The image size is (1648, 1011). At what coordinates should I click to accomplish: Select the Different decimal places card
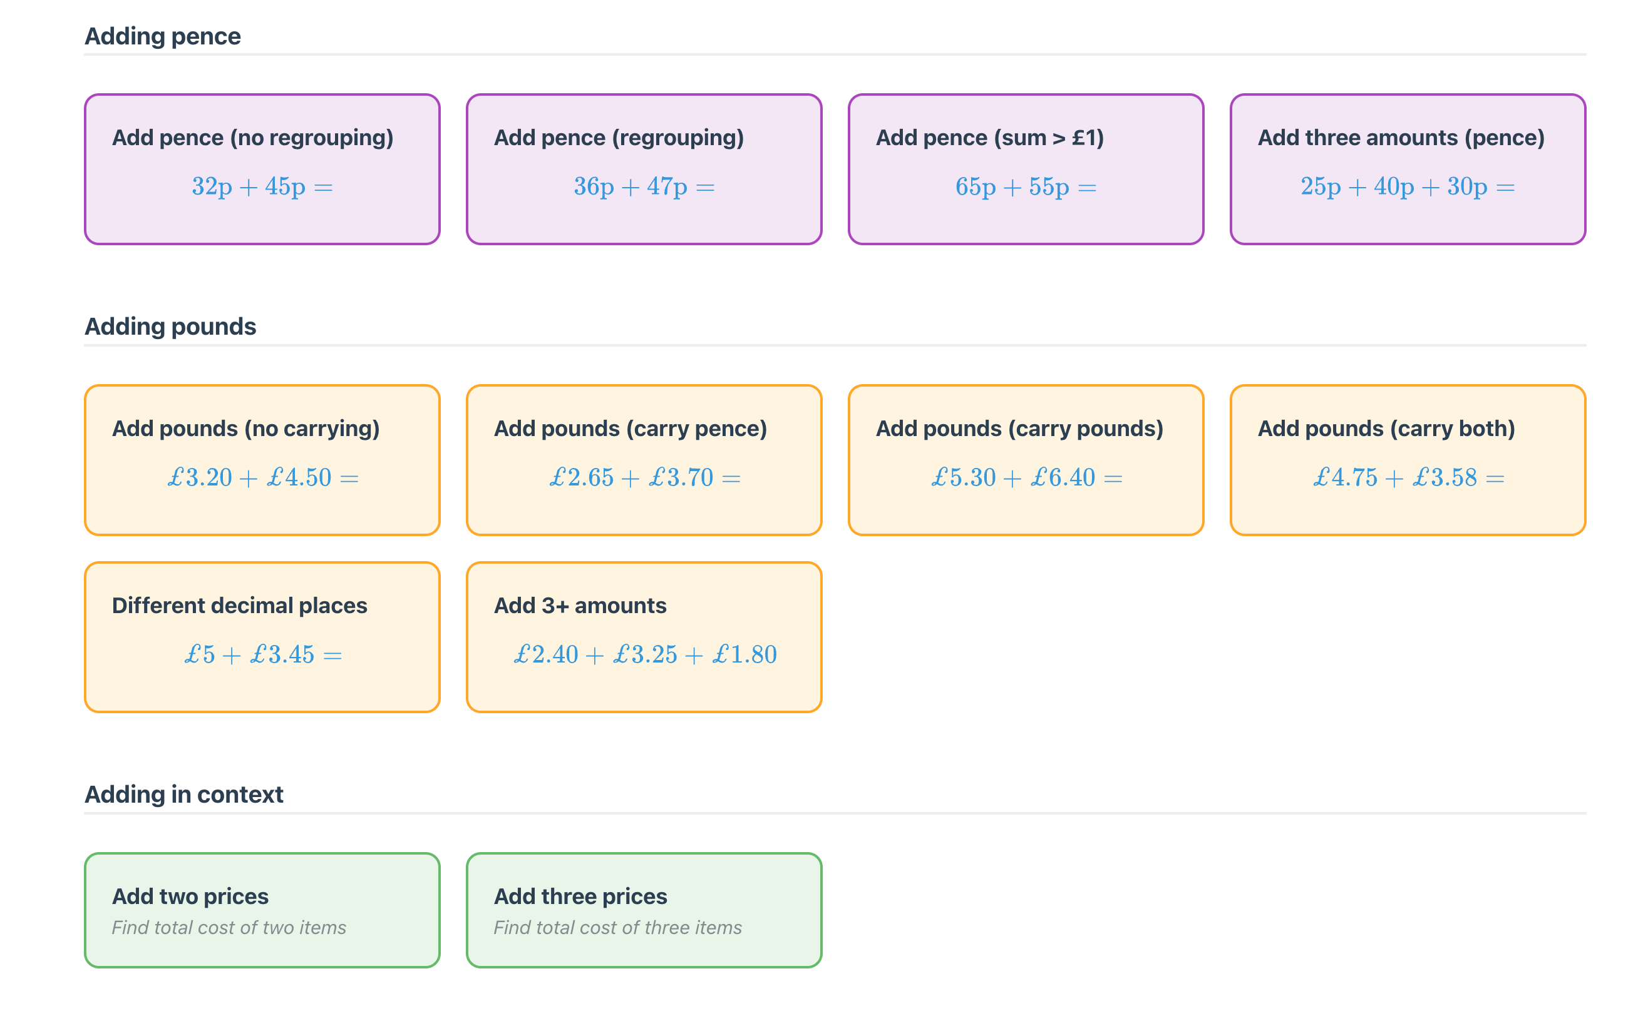pos(262,636)
